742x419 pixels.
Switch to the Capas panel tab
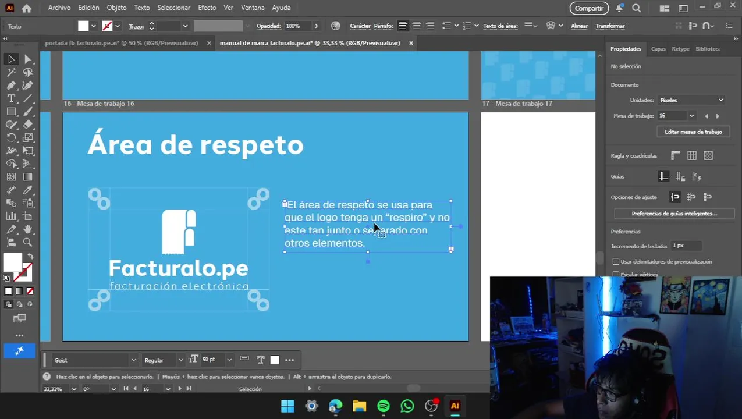click(658, 49)
